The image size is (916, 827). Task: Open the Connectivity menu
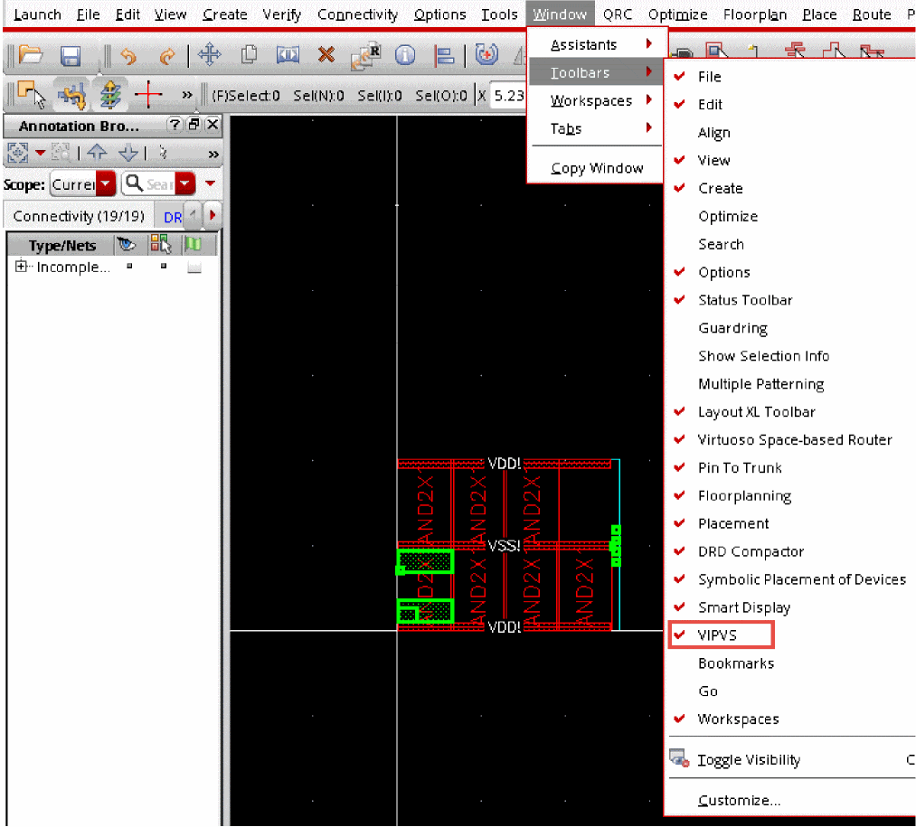(357, 14)
